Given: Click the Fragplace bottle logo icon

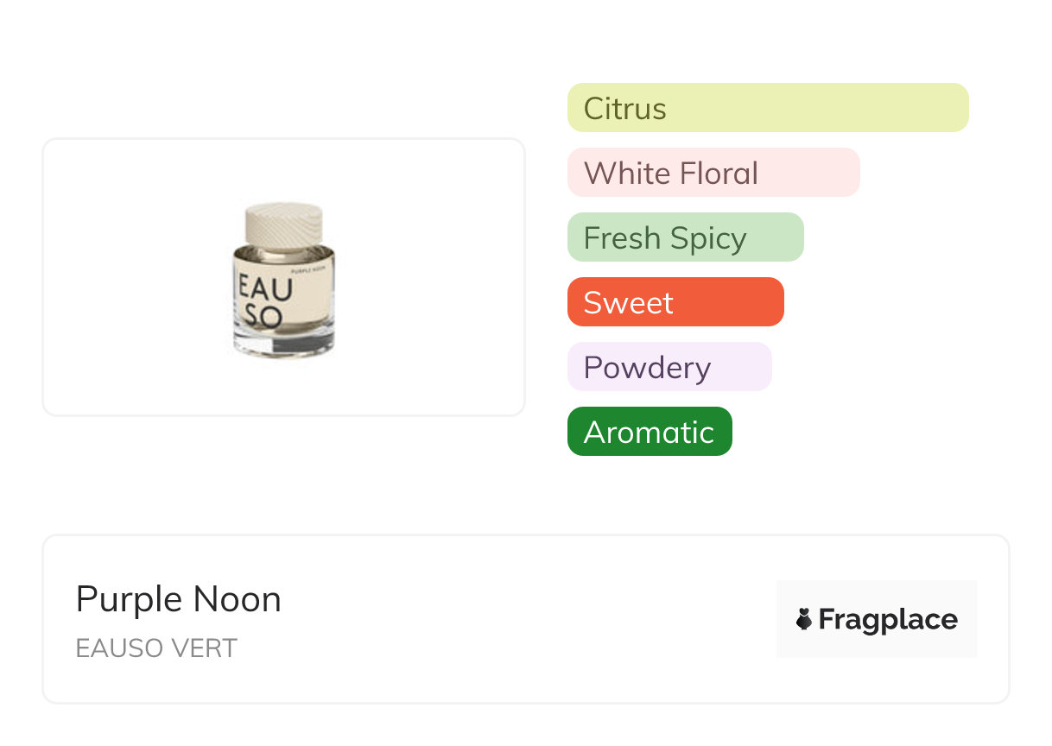Looking at the screenshot, I should [x=804, y=619].
